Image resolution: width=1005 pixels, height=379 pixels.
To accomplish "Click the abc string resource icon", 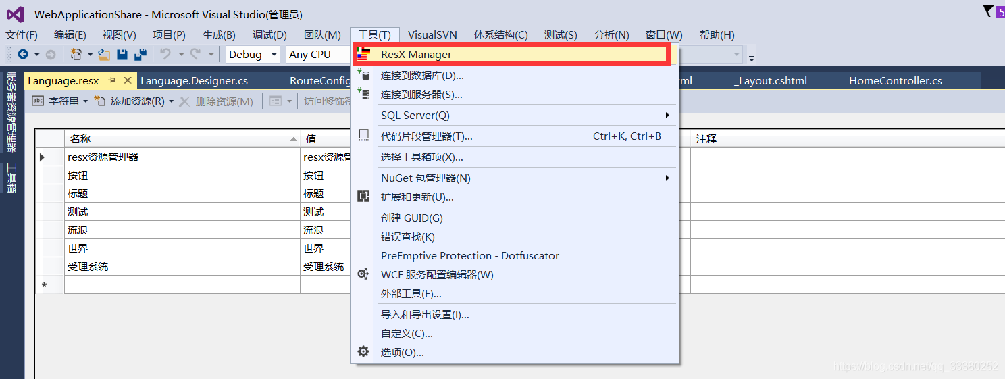I will click(x=38, y=101).
